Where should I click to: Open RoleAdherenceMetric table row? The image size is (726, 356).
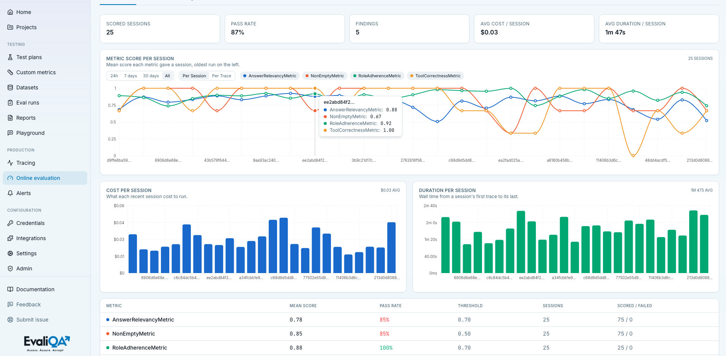(x=409, y=348)
